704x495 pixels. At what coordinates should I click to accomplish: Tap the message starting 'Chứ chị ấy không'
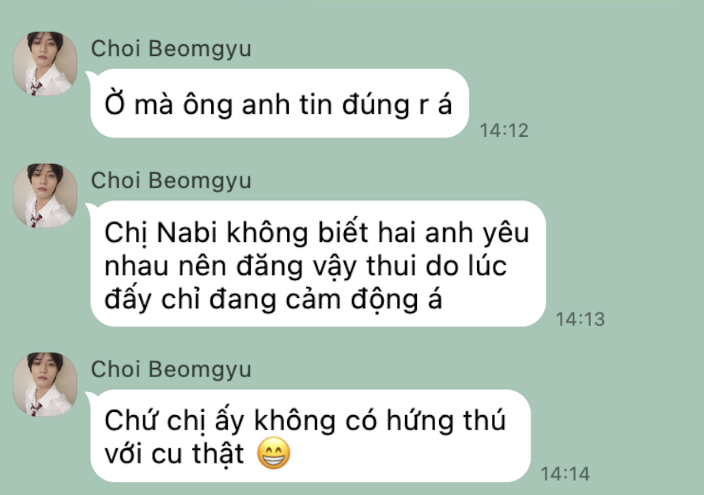pyautogui.click(x=310, y=436)
